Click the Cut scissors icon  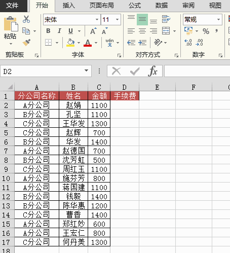coord(26,19)
